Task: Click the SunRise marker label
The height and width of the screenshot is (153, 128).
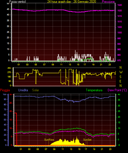Action: 49,140
